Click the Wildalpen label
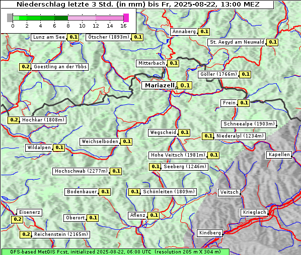The width and height of the screenshot is (301, 255). [39, 148]
